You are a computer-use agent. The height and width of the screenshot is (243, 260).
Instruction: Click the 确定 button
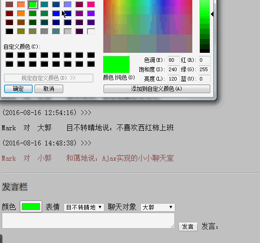click(x=18, y=89)
